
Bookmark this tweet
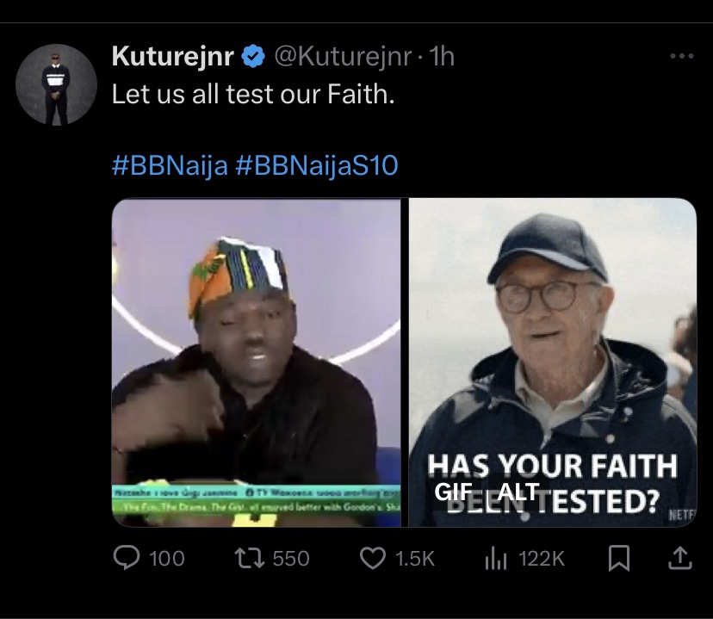click(x=617, y=559)
